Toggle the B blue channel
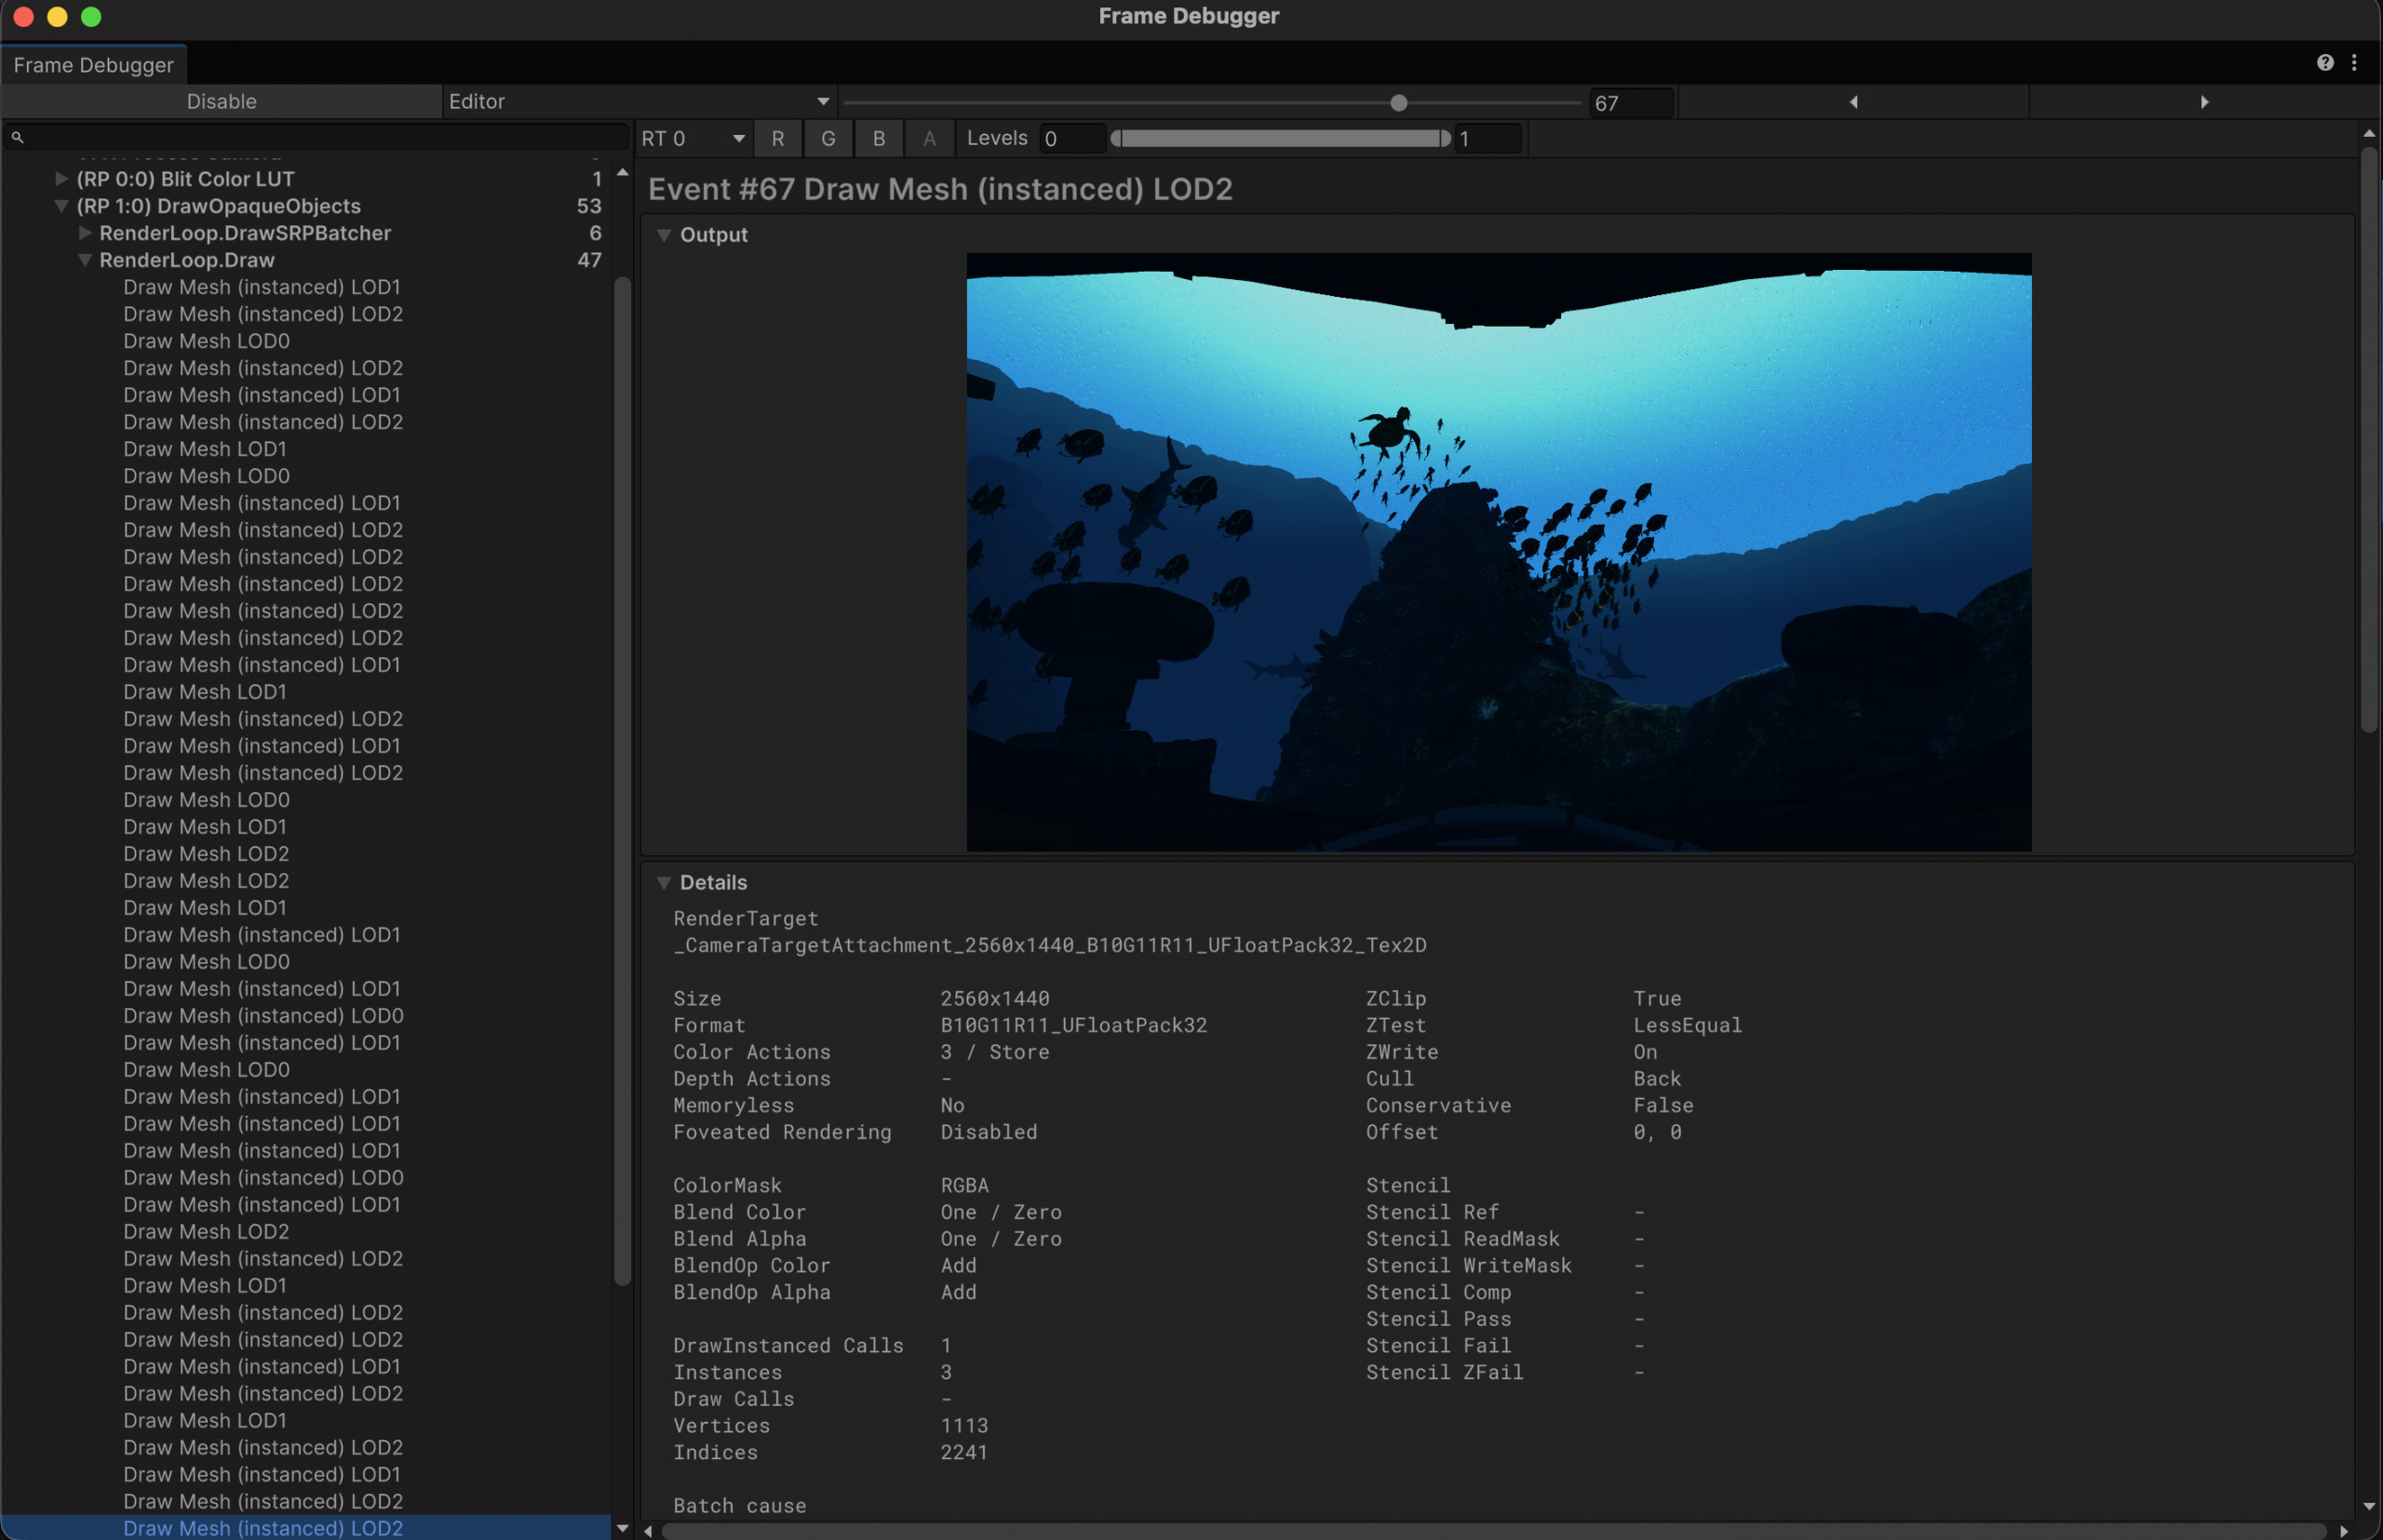2383x1540 pixels. click(x=879, y=139)
